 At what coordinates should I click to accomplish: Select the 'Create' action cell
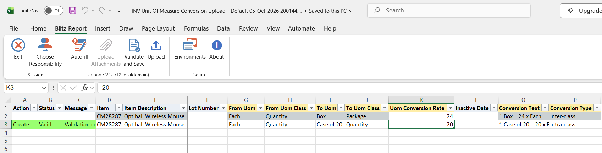coord(25,124)
